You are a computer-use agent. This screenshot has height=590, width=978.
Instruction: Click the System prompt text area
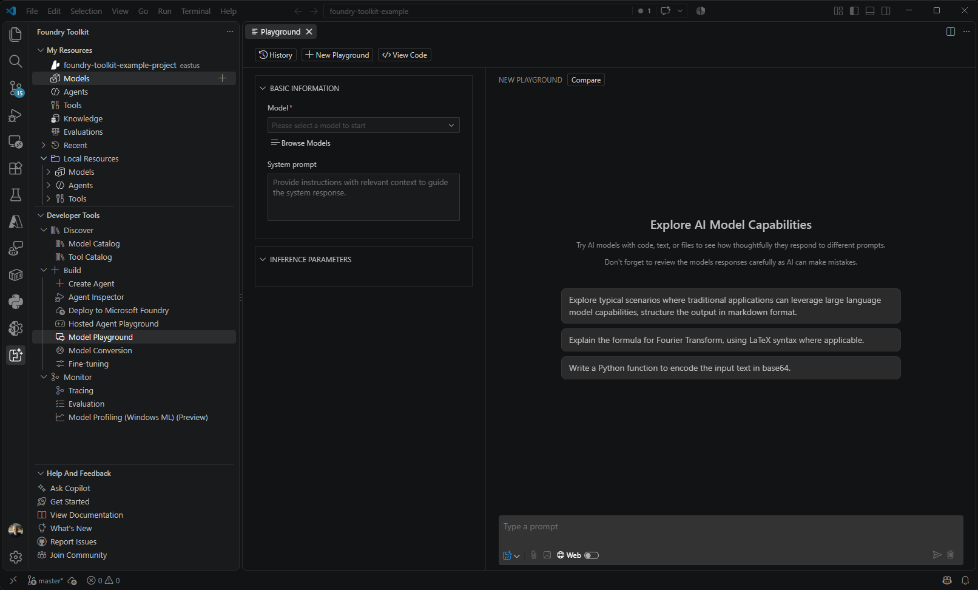(363, 197)
